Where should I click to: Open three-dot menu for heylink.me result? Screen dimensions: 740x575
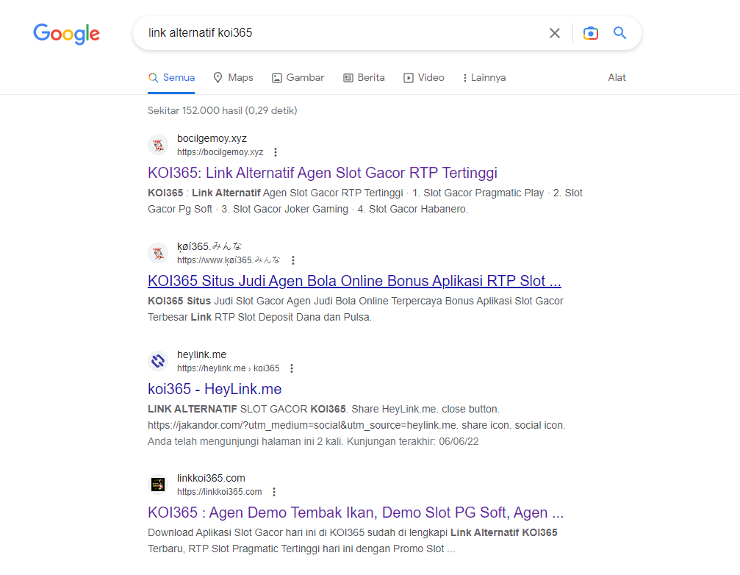(x=292, y=368)
